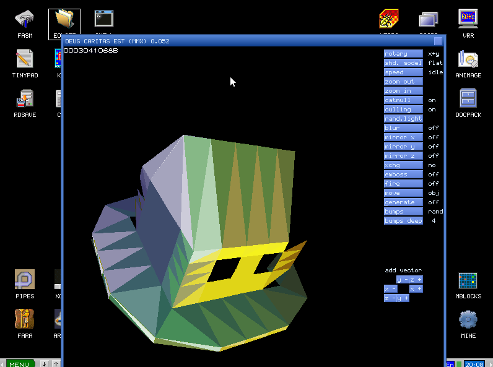Toggle the catmull option
The image size is (493, 367).
coord(403,100)
